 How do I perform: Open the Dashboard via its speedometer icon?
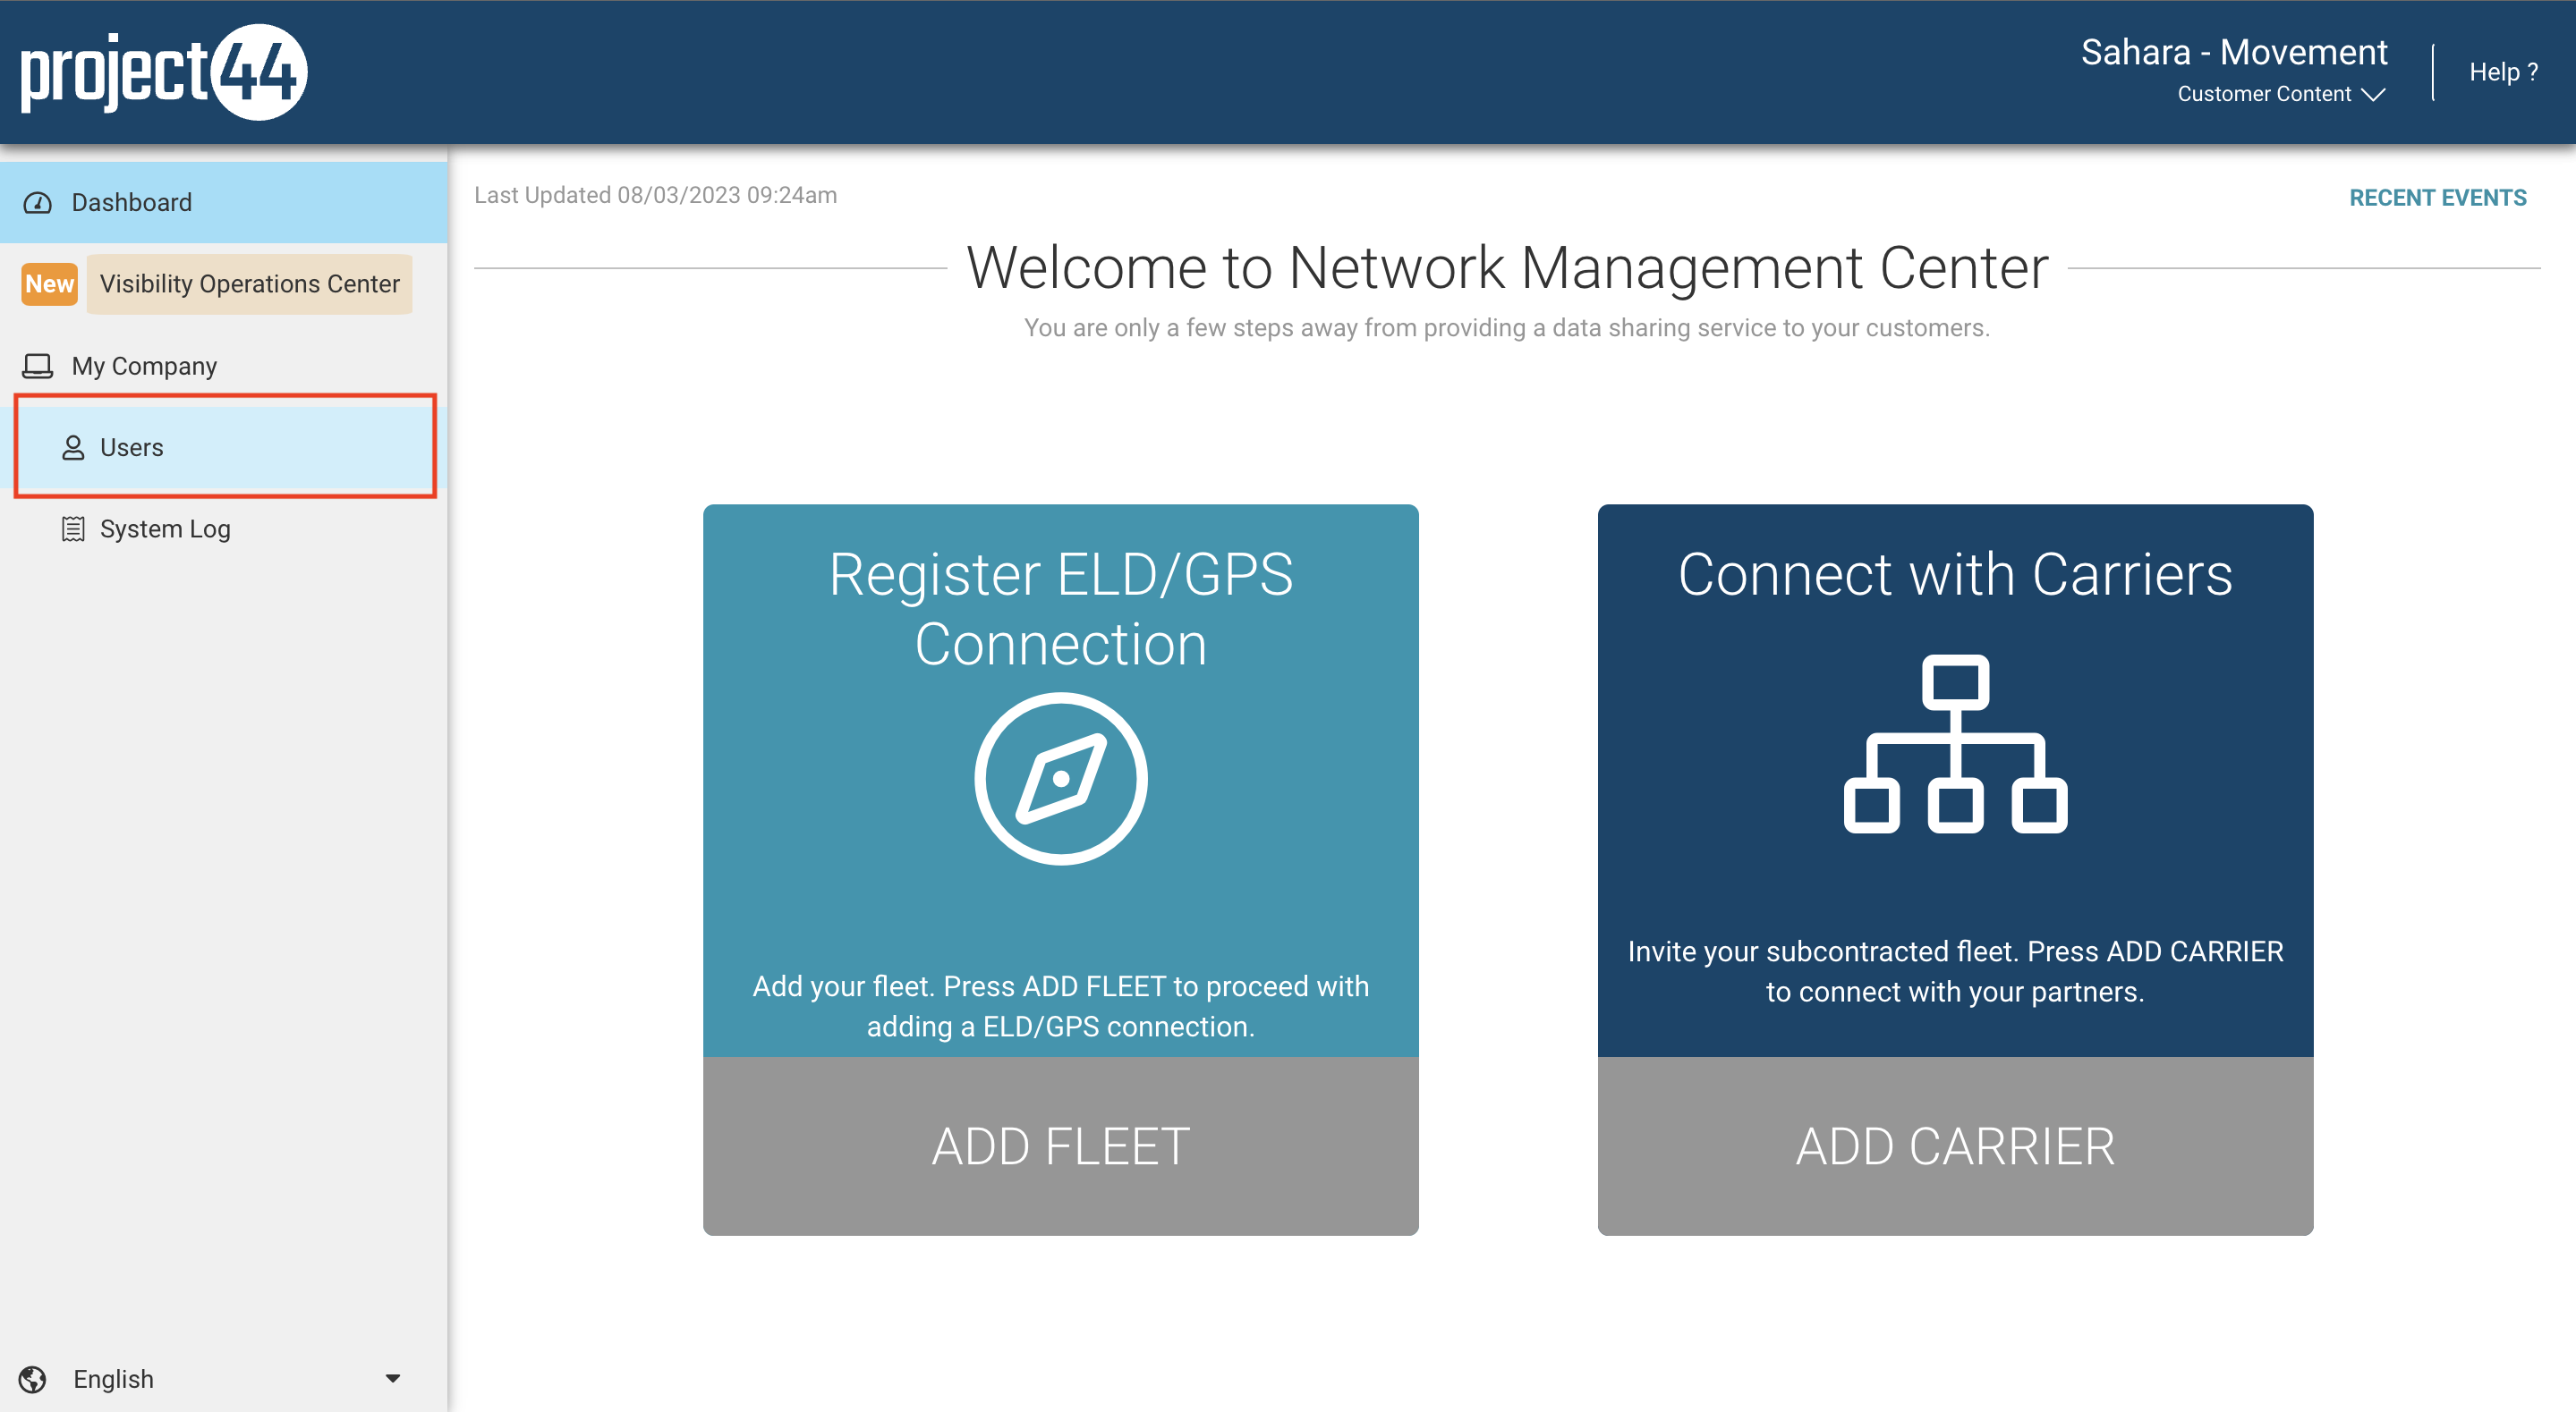pos(38,203)
